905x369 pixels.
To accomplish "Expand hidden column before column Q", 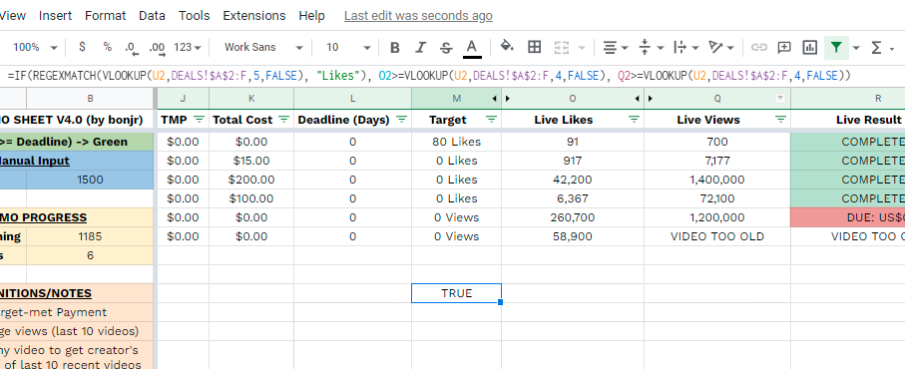I will (651, 99).
